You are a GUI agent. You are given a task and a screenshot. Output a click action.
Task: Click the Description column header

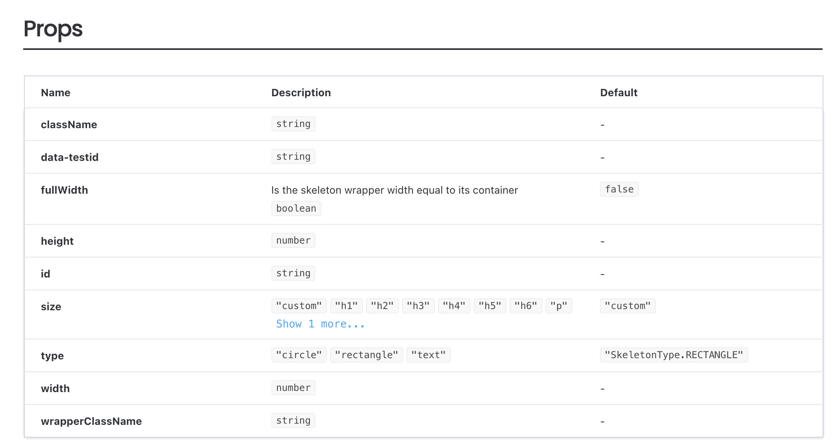[x=301, y=92]
